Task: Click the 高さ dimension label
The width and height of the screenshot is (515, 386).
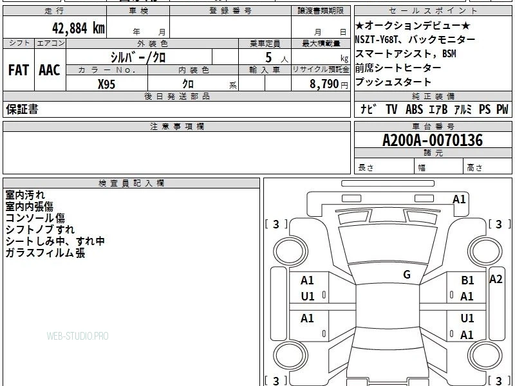Action: click(474, 168)
